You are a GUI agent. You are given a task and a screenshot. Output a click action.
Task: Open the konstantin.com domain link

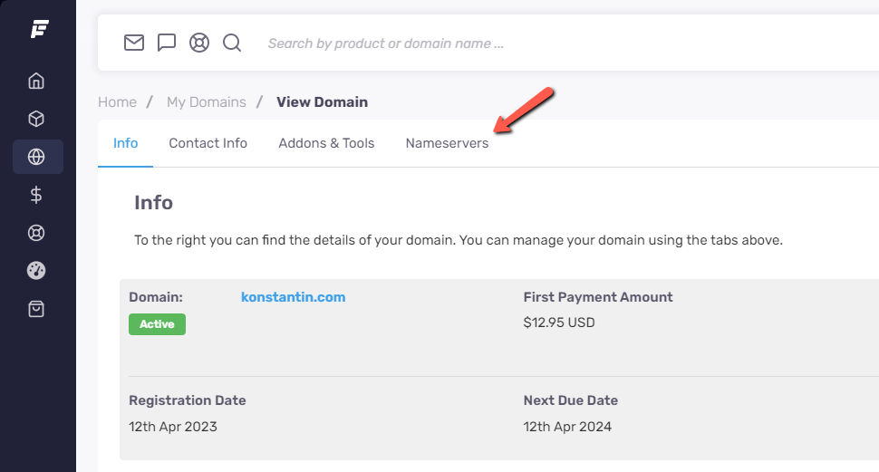point(294,297)
